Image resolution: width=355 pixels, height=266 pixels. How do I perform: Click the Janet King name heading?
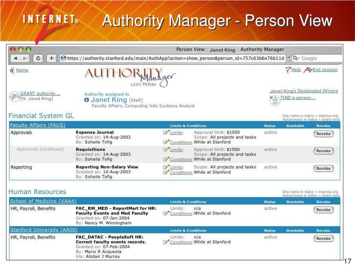109,100
